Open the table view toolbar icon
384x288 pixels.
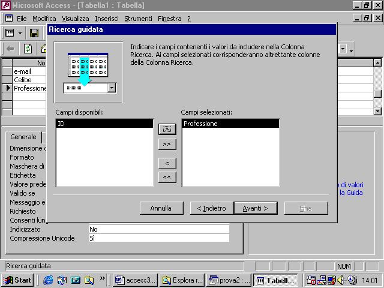[x=10, y=33]
